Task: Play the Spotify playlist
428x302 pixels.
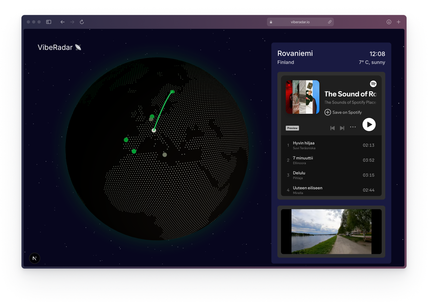Action: click(x=369, y=124)
